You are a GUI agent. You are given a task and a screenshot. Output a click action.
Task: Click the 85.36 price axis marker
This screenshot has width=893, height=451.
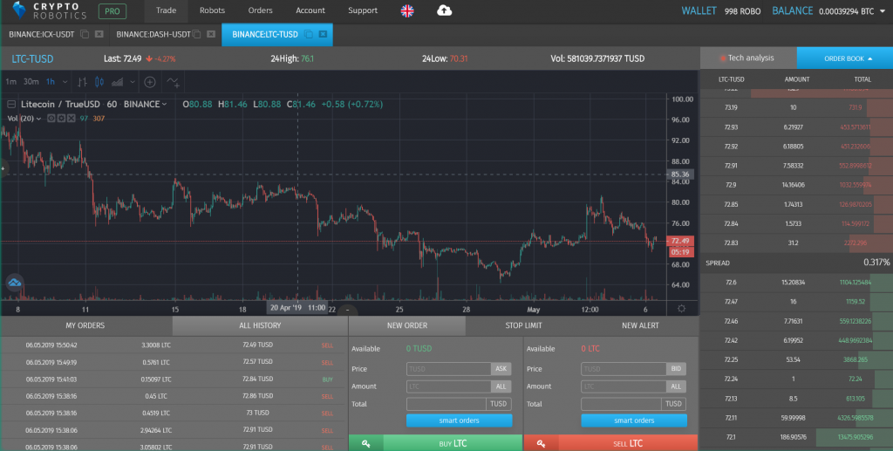[x=680, y=174]
